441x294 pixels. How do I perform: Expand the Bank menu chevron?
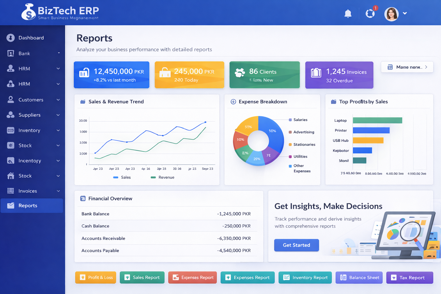59,53
